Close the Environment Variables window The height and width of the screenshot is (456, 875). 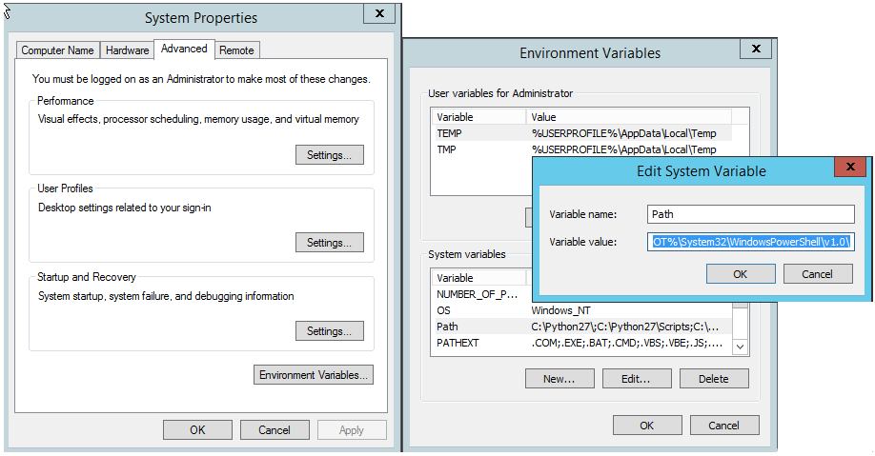tap(756, 49)
